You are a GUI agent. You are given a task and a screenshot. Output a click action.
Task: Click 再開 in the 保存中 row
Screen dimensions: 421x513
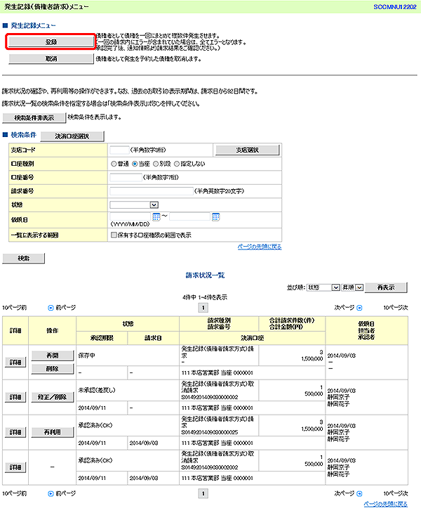click(x=53, y=356)
